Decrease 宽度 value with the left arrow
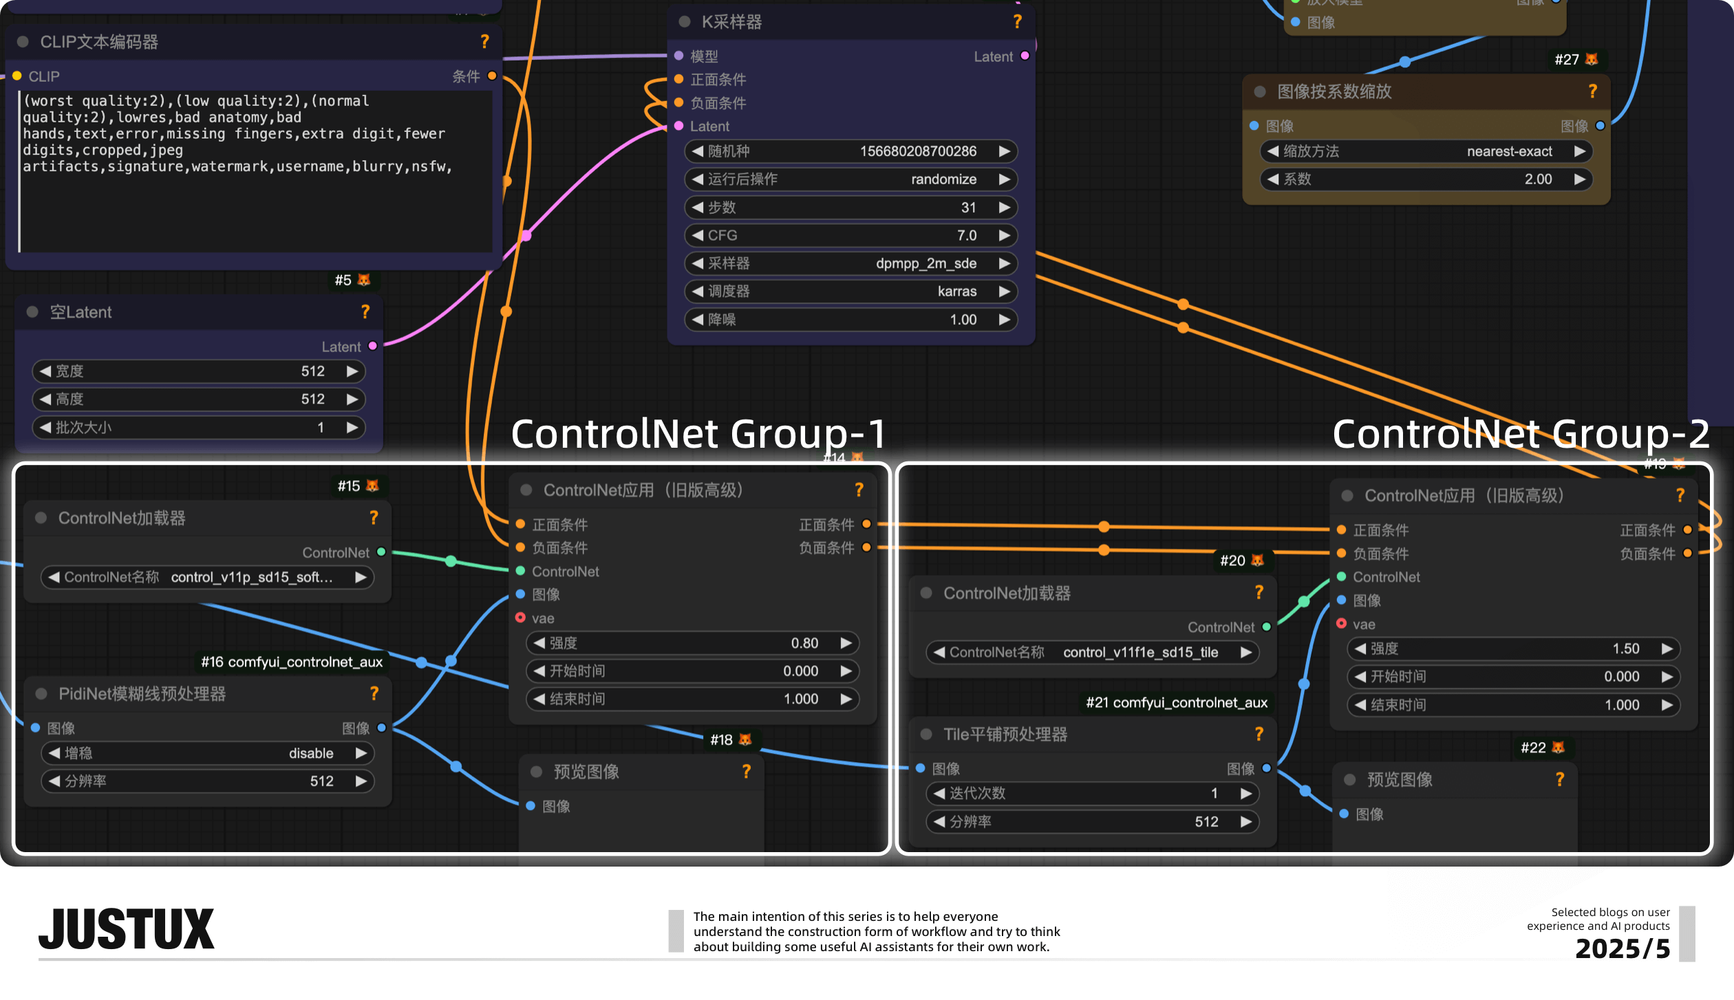This screenshot has width=1734, height=1000. click(45, 371)
